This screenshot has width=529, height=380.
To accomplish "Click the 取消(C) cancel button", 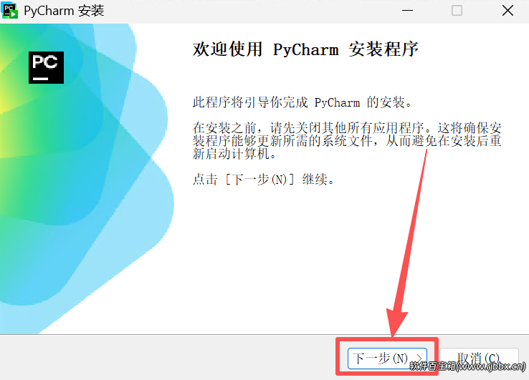I will (x=479, y=359).
